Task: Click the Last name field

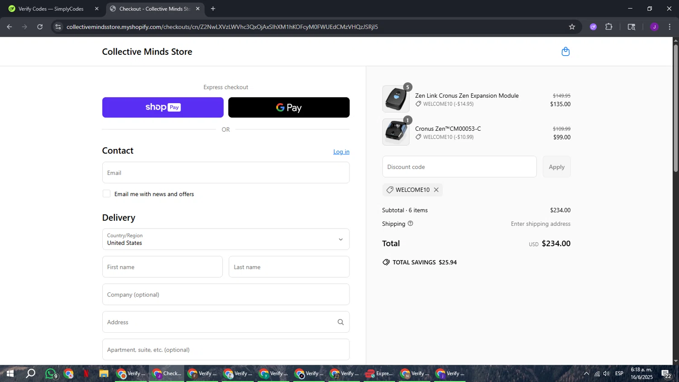Action: (289, 267)
